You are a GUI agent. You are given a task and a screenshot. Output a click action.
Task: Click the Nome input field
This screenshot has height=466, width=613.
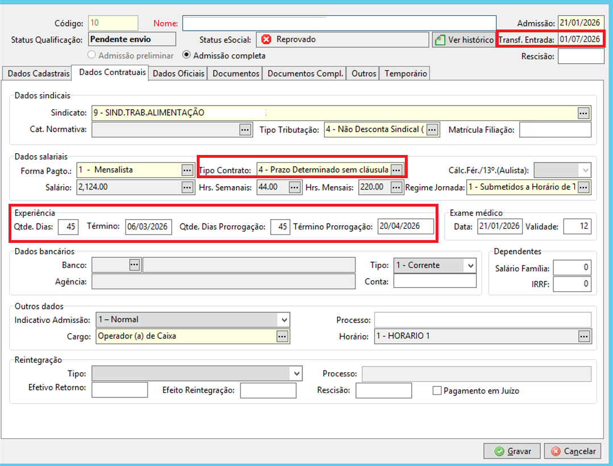click(x=339, y=23)
